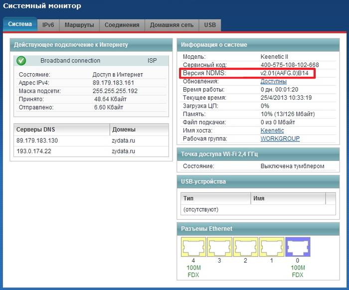Click Ethernet port 4 icon
The width and height of the screenshot is (349, 290).
tap(192, 247)
